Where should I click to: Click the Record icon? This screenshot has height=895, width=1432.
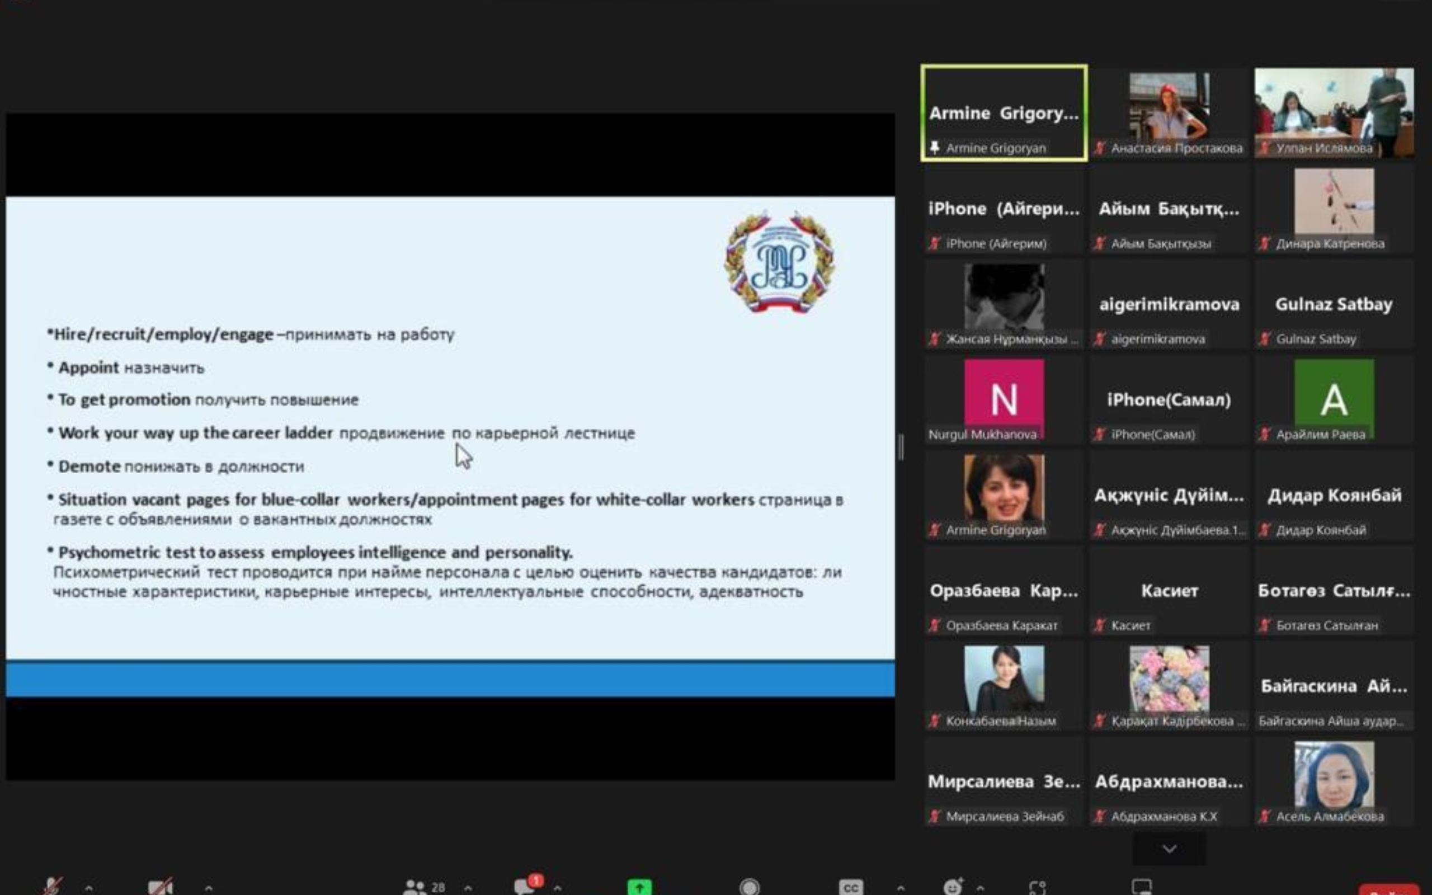749,887
